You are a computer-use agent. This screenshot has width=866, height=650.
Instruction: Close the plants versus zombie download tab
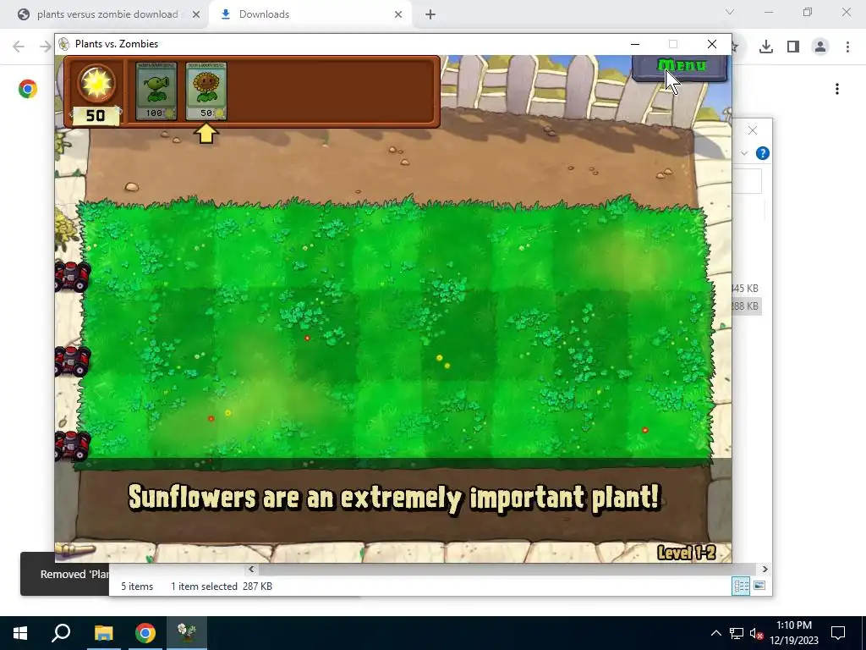196,14
